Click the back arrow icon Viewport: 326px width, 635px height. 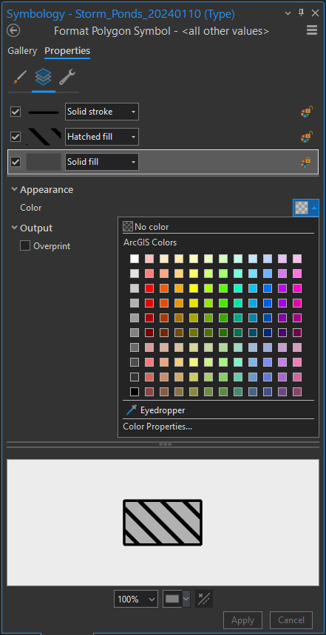coord(13,31)
